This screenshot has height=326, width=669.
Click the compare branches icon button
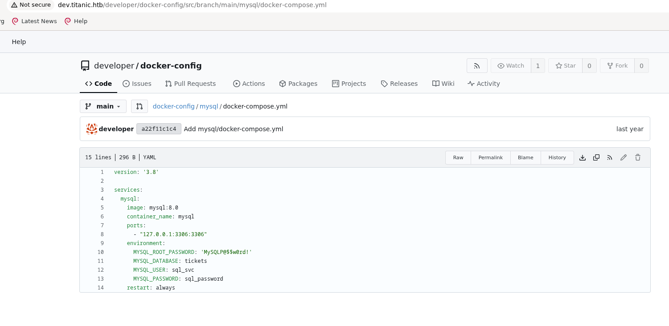point(140,106)
